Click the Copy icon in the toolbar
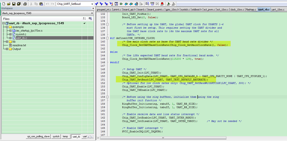The image size is (287, 141). click(36, 4)
